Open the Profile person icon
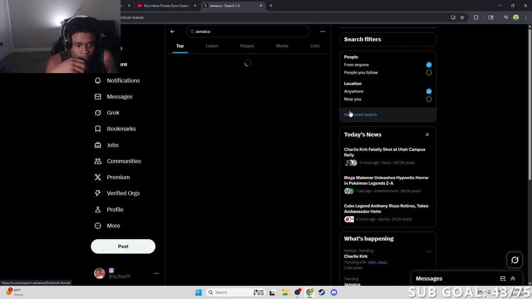 98,210
